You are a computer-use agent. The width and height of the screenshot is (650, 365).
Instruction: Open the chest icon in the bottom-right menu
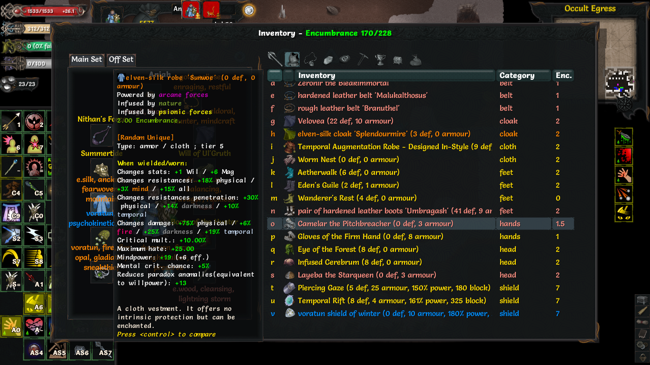tap(642, 300)
